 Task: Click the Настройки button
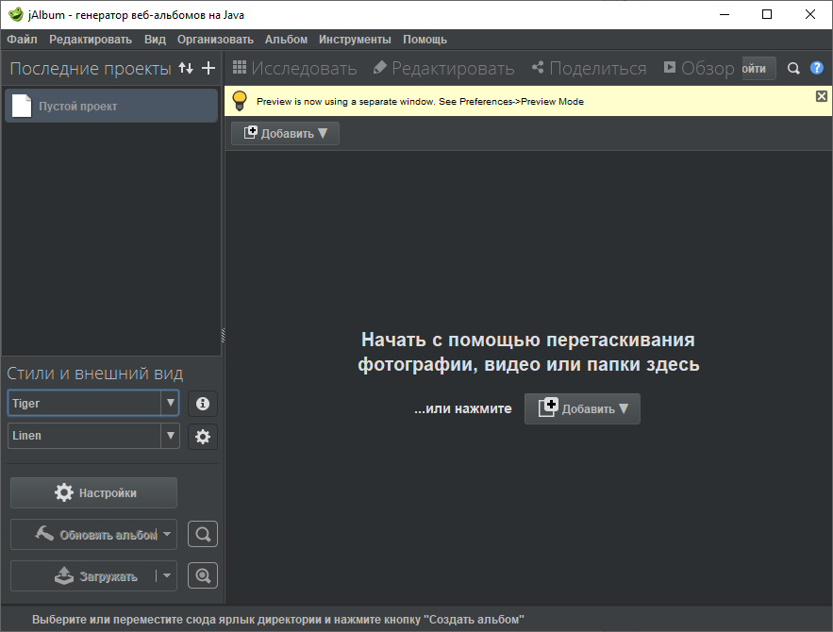[x=94, y=492]
